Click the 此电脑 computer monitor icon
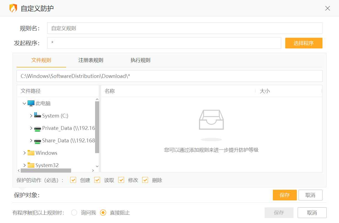 (31, 104)
